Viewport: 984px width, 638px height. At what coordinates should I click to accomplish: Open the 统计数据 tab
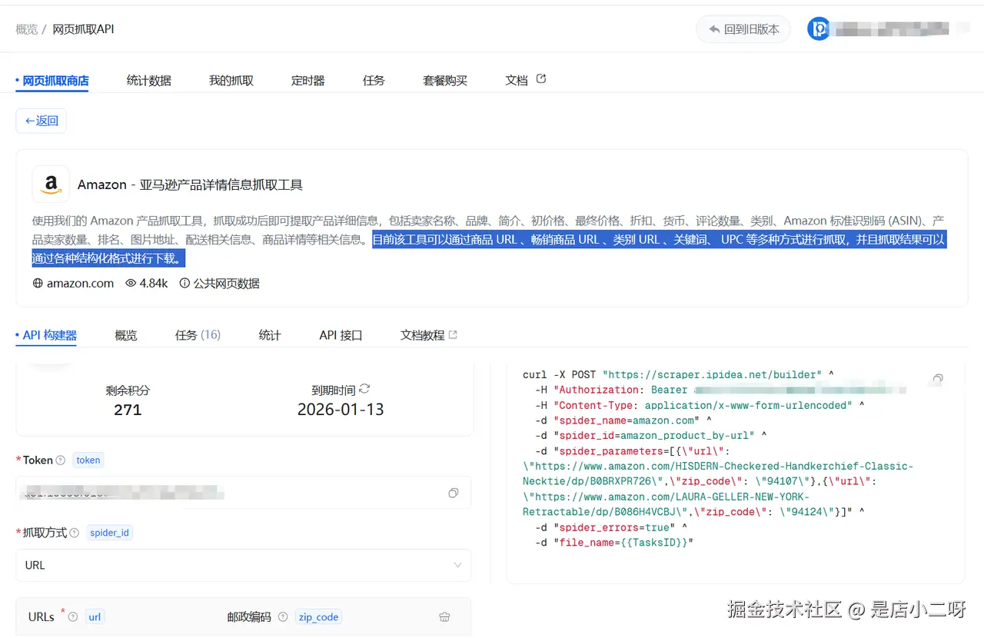point(149,81)
